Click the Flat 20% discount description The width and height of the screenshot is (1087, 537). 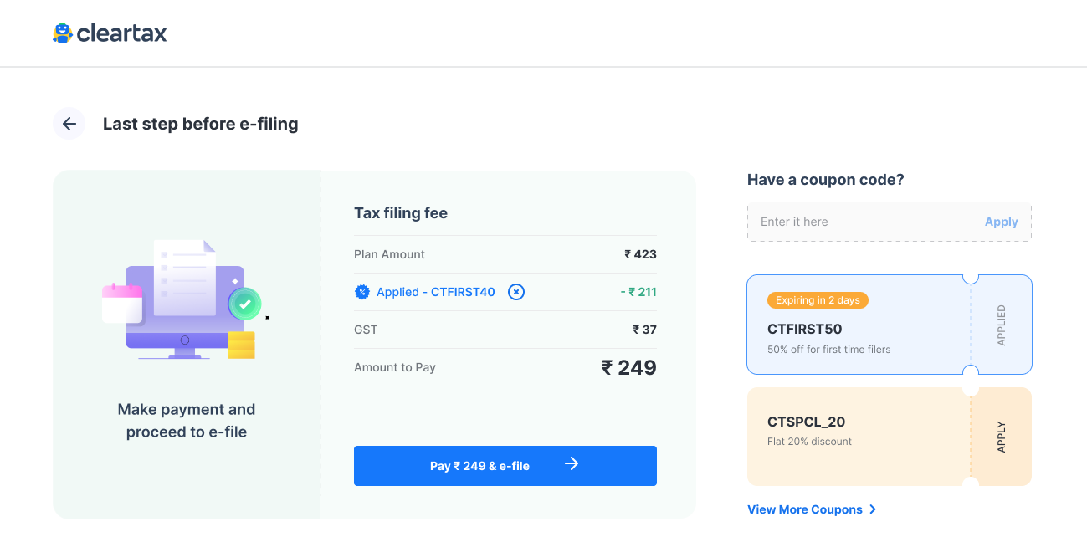tap(809, 442)
